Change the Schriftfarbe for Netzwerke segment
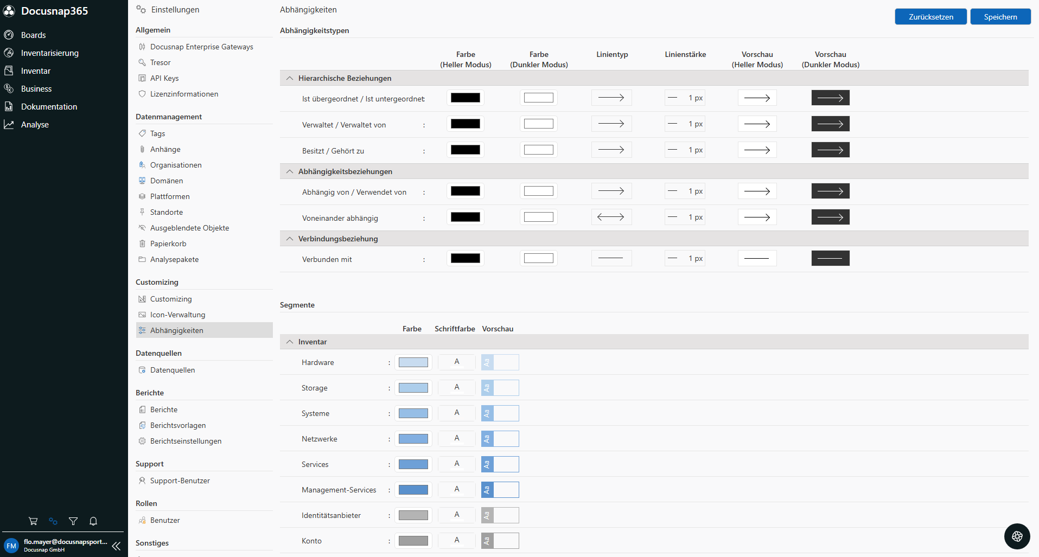The image size is (1039, 557). point(457,438)
